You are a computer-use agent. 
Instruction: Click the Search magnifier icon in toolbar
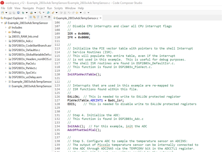[48, 13]
